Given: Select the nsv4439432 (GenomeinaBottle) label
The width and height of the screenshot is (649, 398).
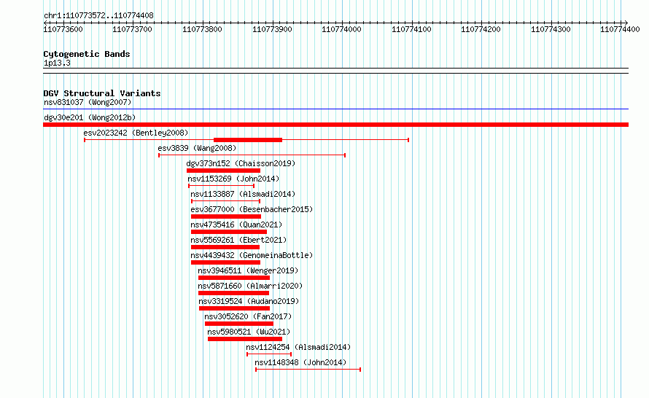Looking at the screenshot, I should point(252,255).
